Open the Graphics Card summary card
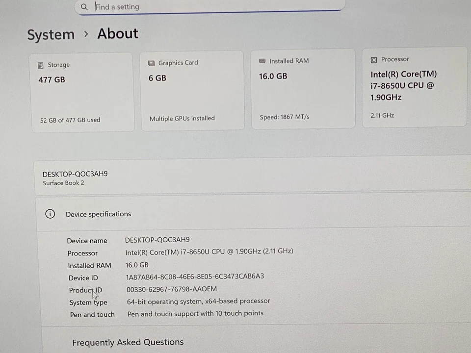The width and height of the screenshot is (471, 353). tap(192, 90)
